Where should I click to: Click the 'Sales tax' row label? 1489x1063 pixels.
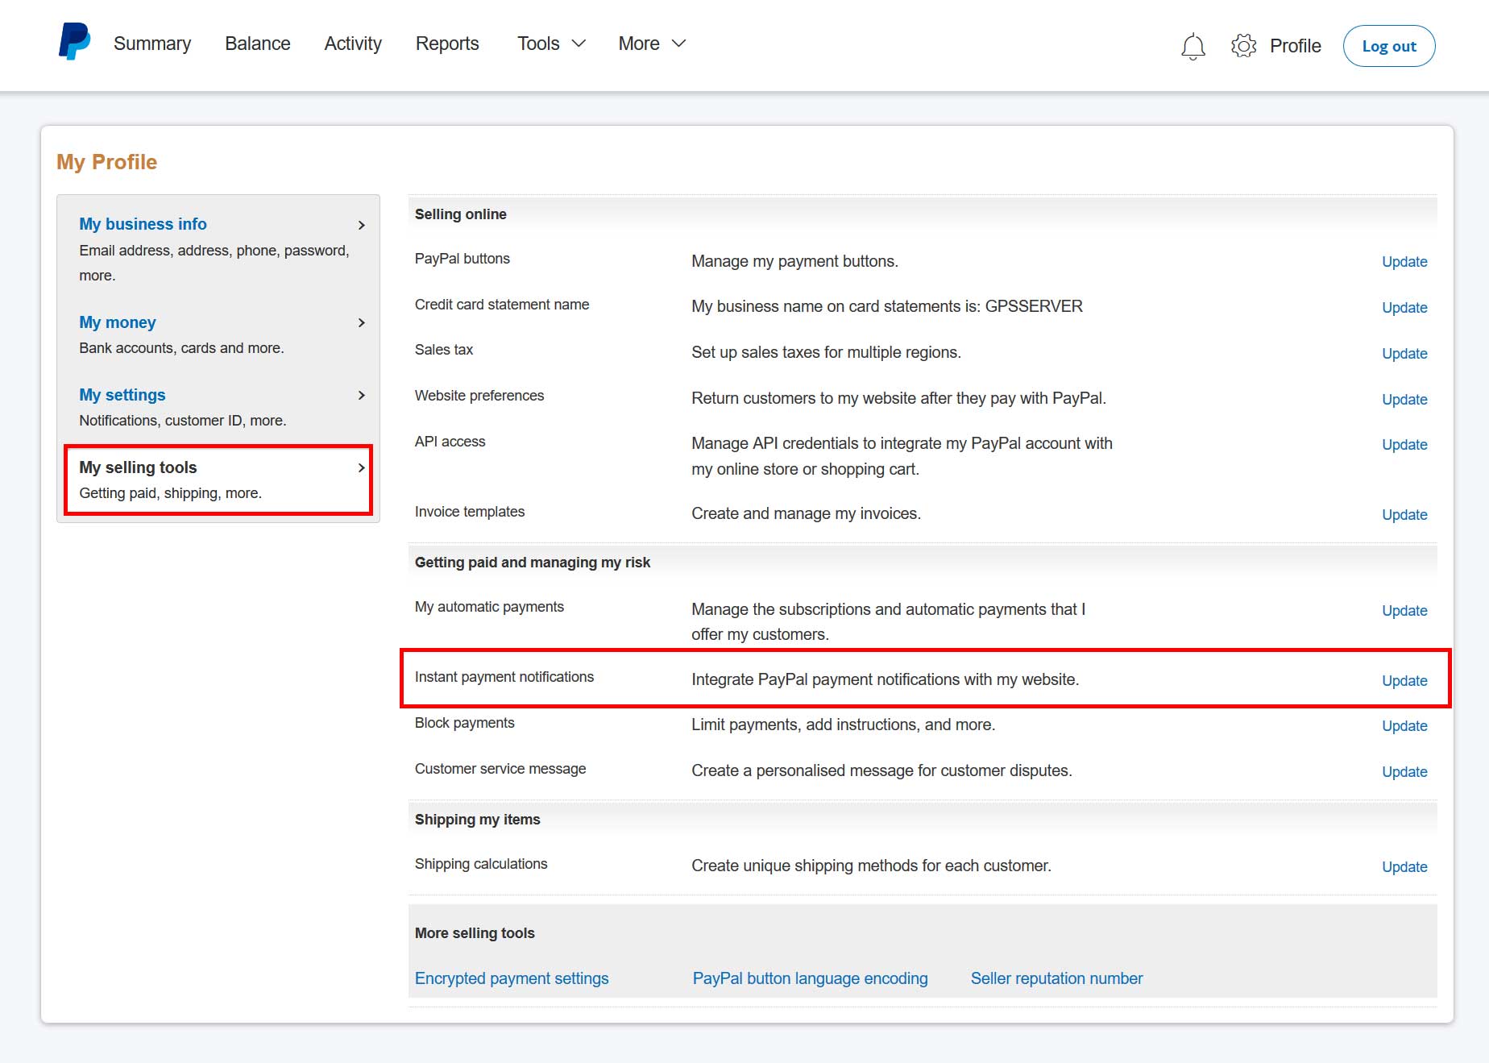(444, 350)
